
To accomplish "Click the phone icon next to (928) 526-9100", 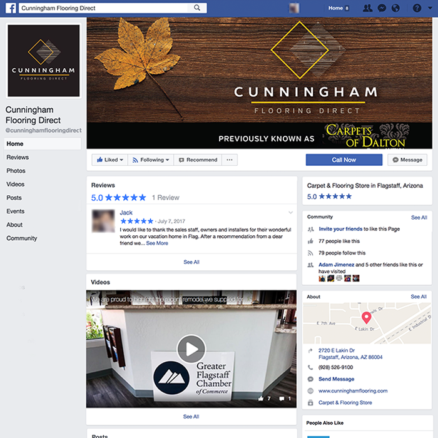I will click(x=310, y=367).
